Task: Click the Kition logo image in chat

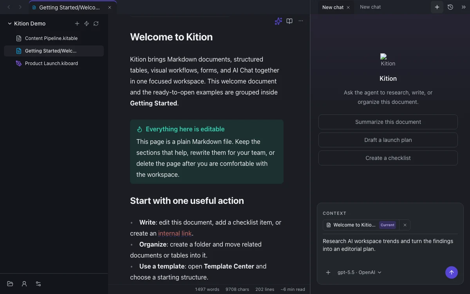Action: 388,60
